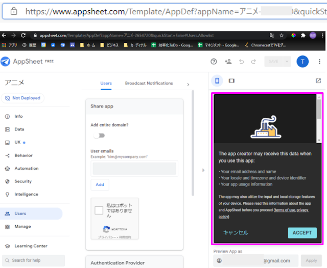Click the AppSheet paper plane logo
Screen dimensions: 327x268
(x=5, y=62)
